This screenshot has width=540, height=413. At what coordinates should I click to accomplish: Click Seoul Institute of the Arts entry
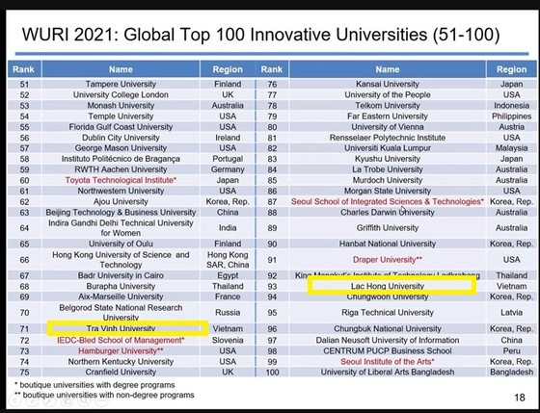[x=388, y=361]
